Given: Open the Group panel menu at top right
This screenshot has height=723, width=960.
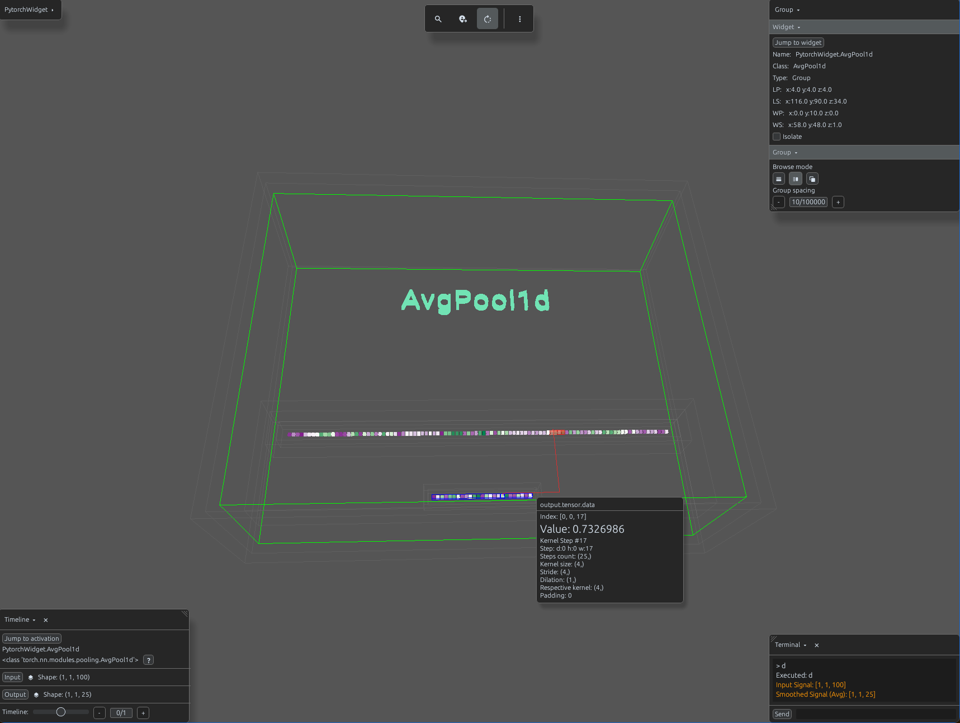Looking at the screenshot, I should pos(787,10).
